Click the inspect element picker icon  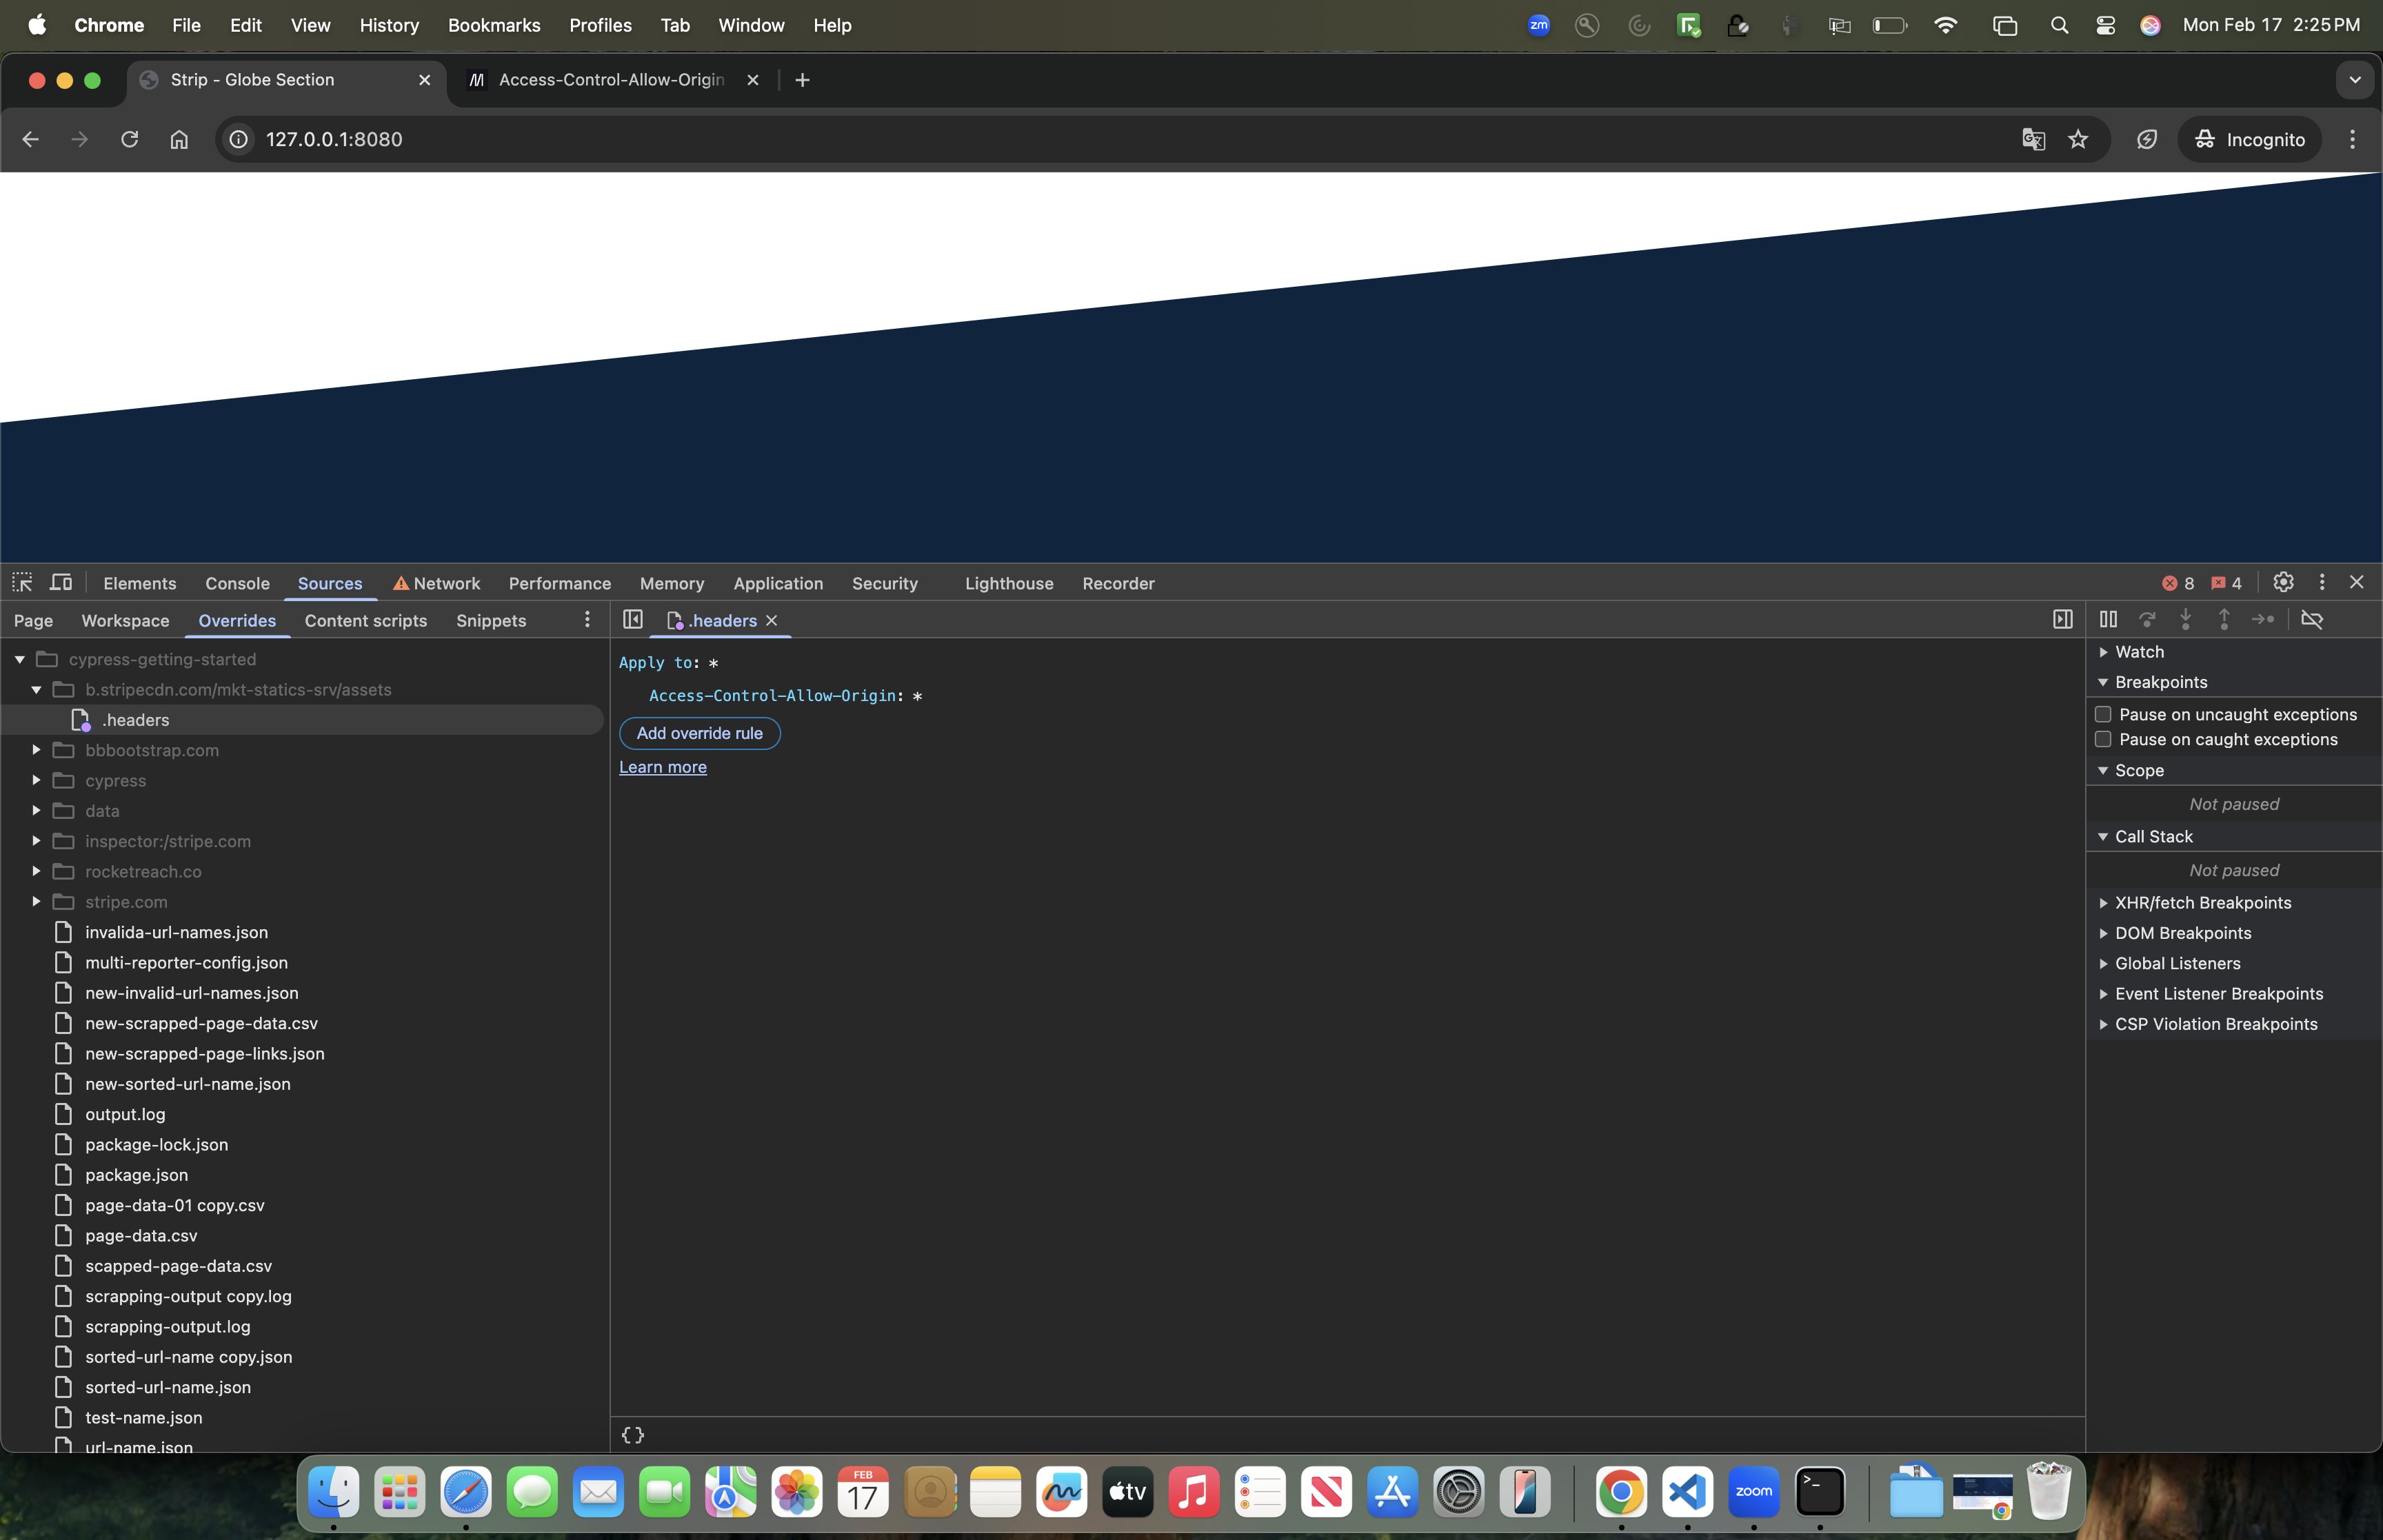point(22,583)
